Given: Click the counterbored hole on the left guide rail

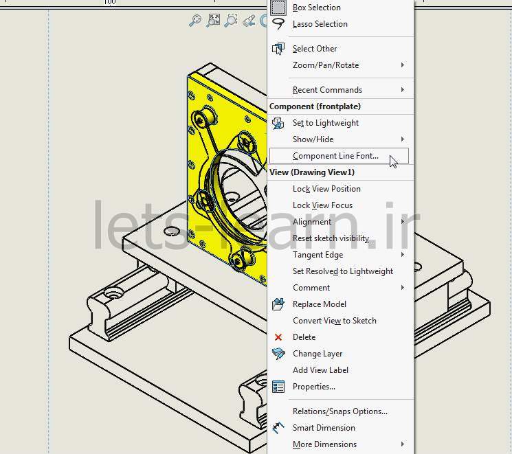Looking at the screenshot, I should [x=112, y=293].
